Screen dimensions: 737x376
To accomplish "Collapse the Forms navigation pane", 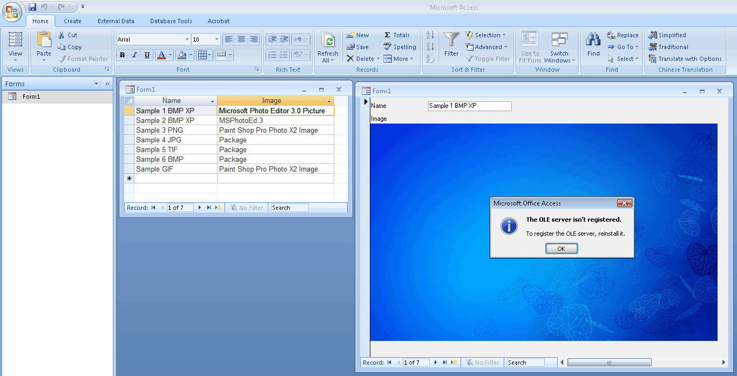I will pos(107,84).
